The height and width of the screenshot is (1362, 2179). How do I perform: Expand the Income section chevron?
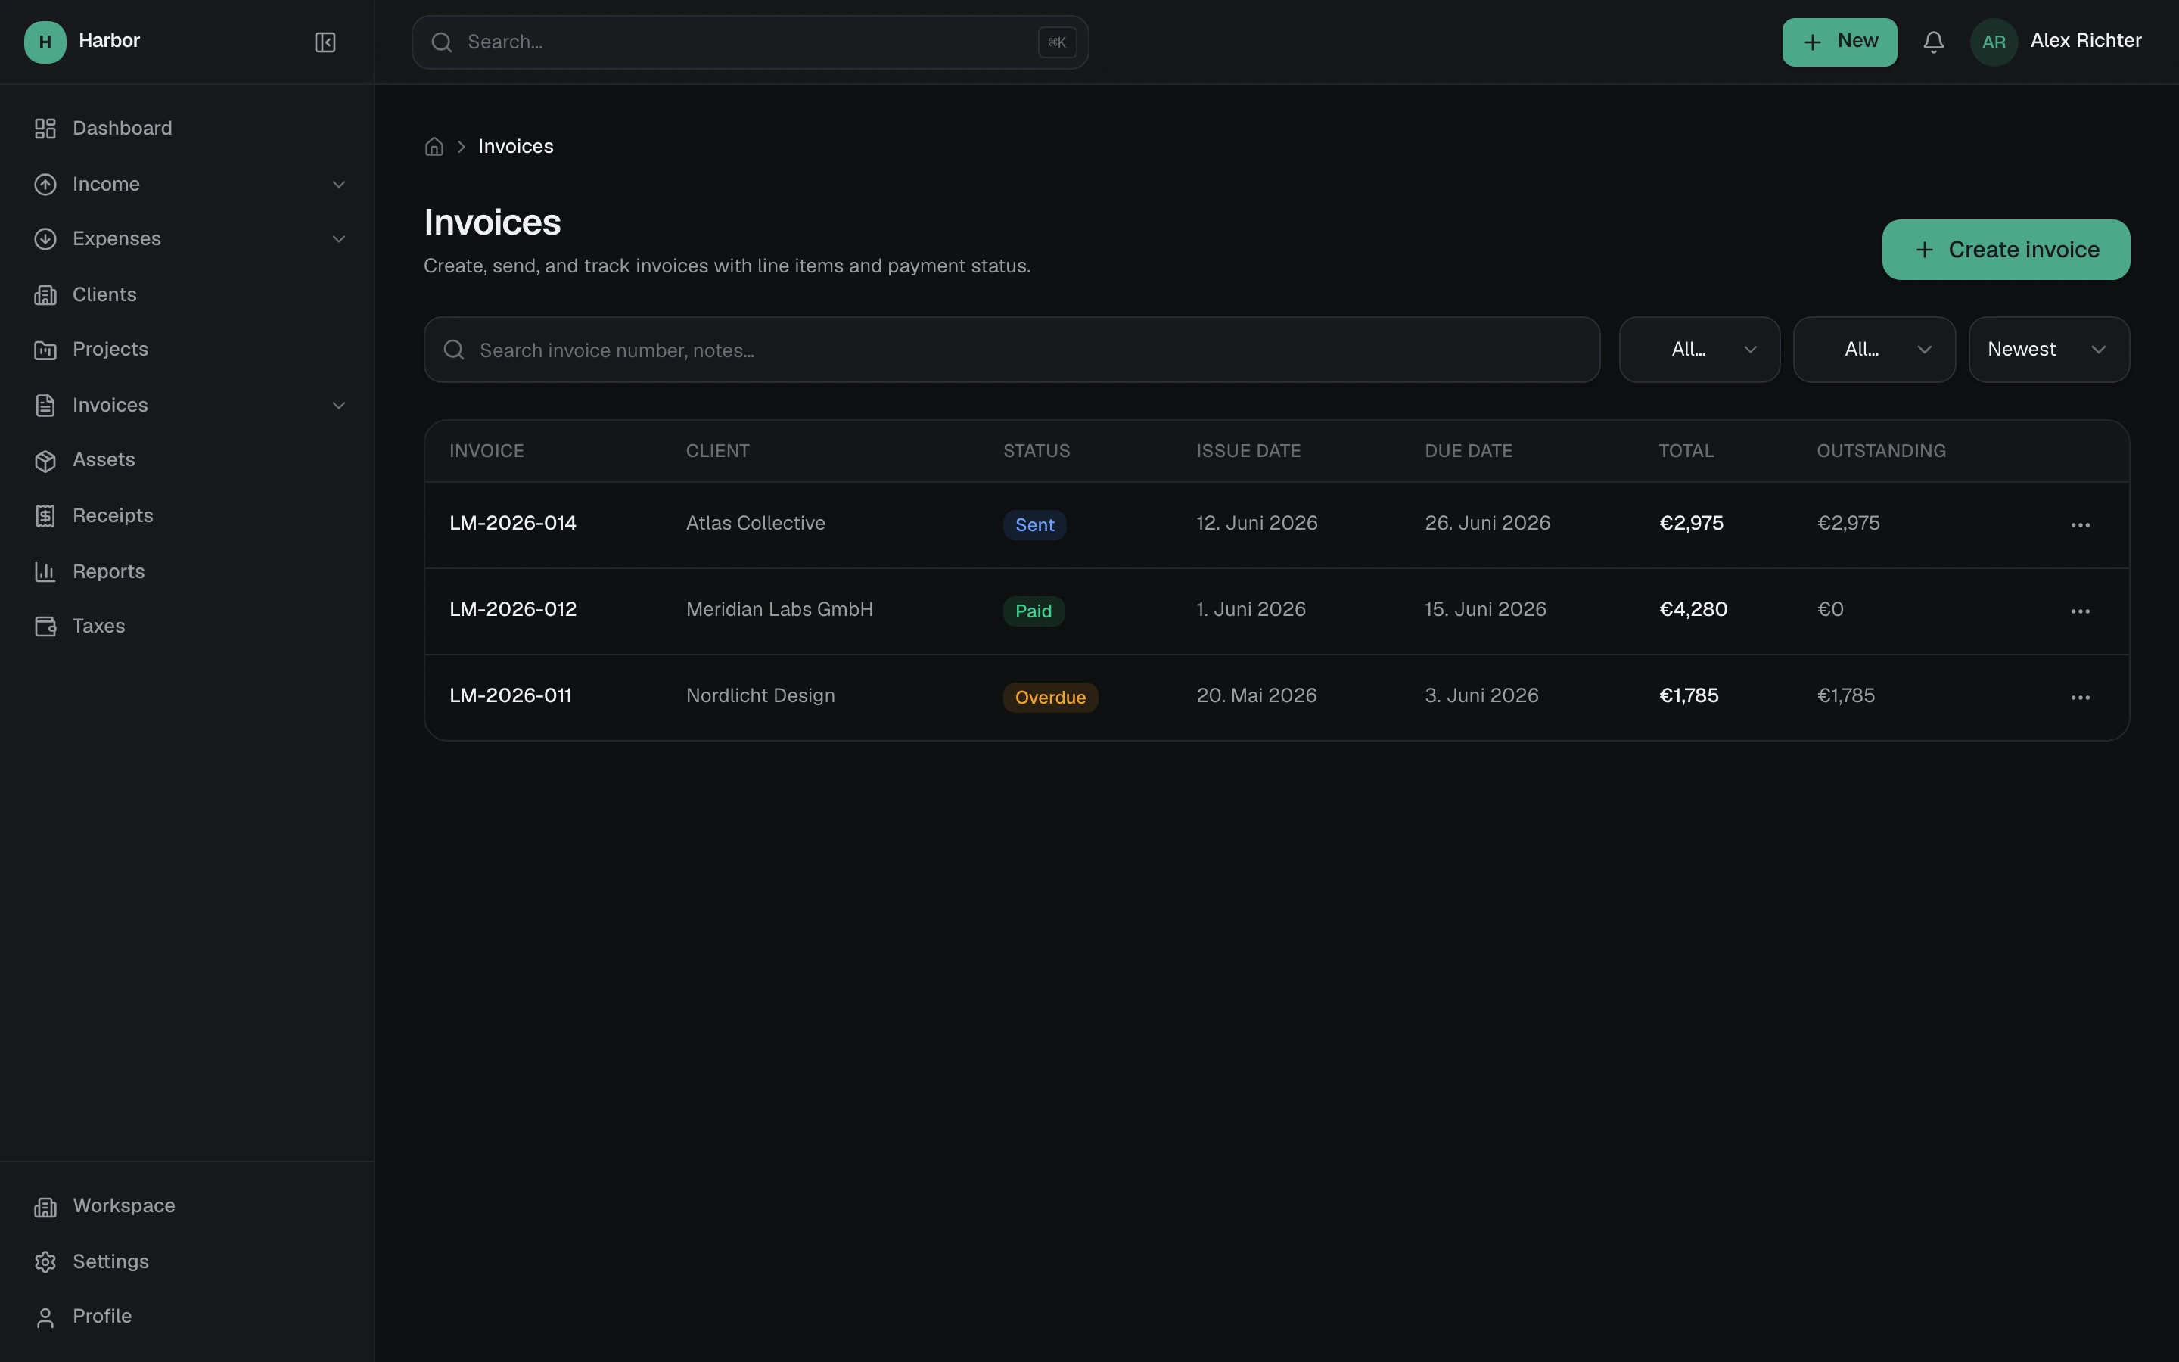tap(338, 185)
